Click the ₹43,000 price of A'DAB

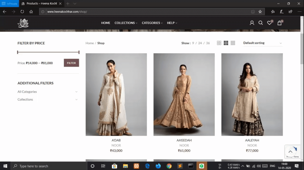pos(116,151)
